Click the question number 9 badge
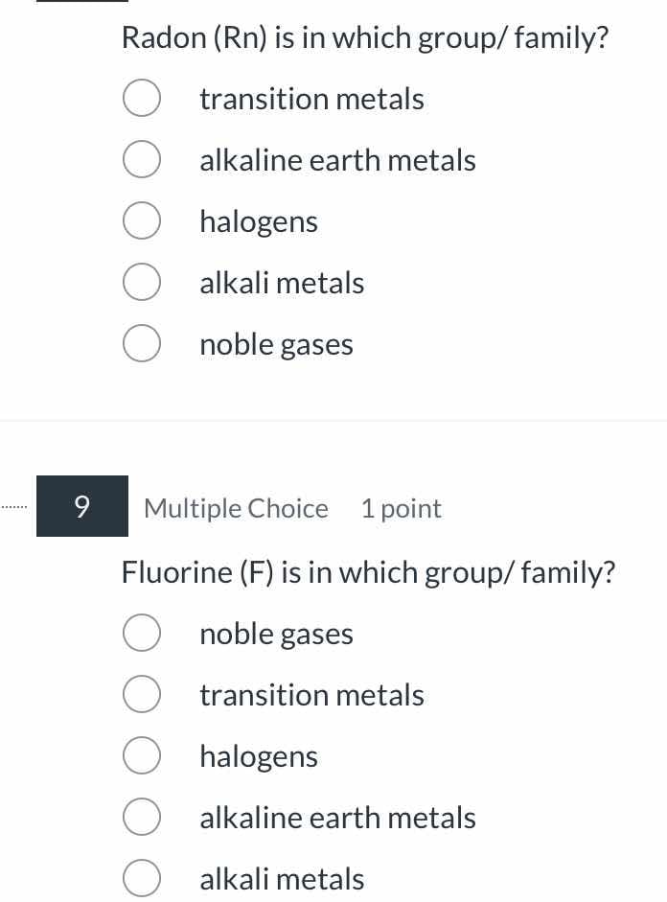The height and width of the screenshot is (902, 667). pos(81,506)
